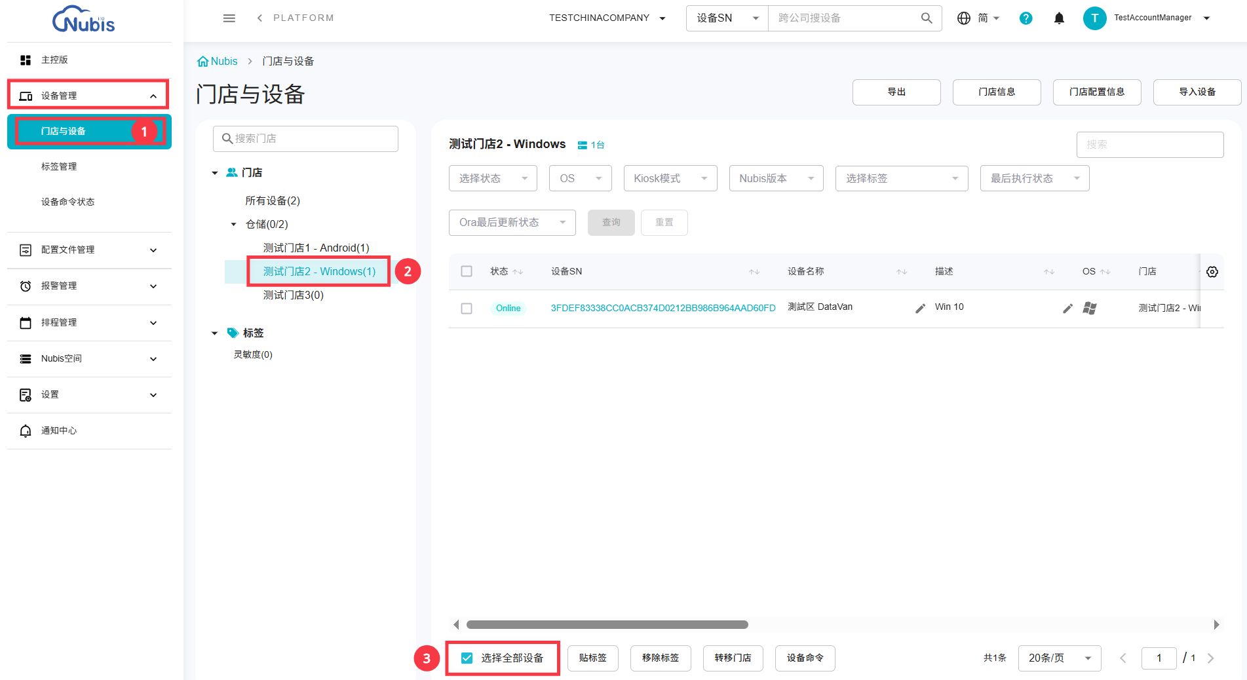This screenshot has height=680, width=1247.
Task: Click the back arrow beside PLATFORM
Action: (260, 18)
